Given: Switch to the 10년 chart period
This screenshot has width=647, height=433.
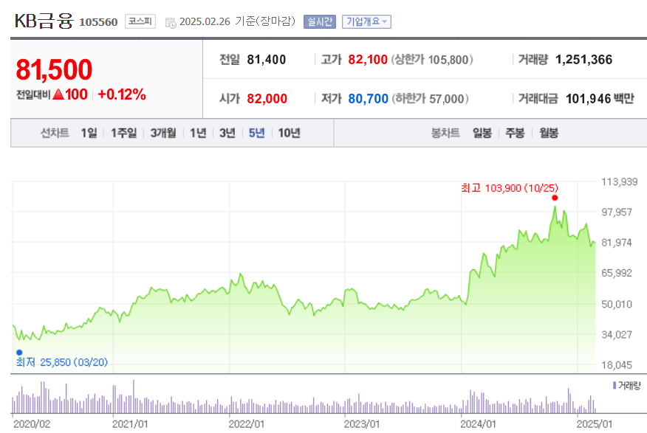Looking at the screenshot, I should coord(289,133).
